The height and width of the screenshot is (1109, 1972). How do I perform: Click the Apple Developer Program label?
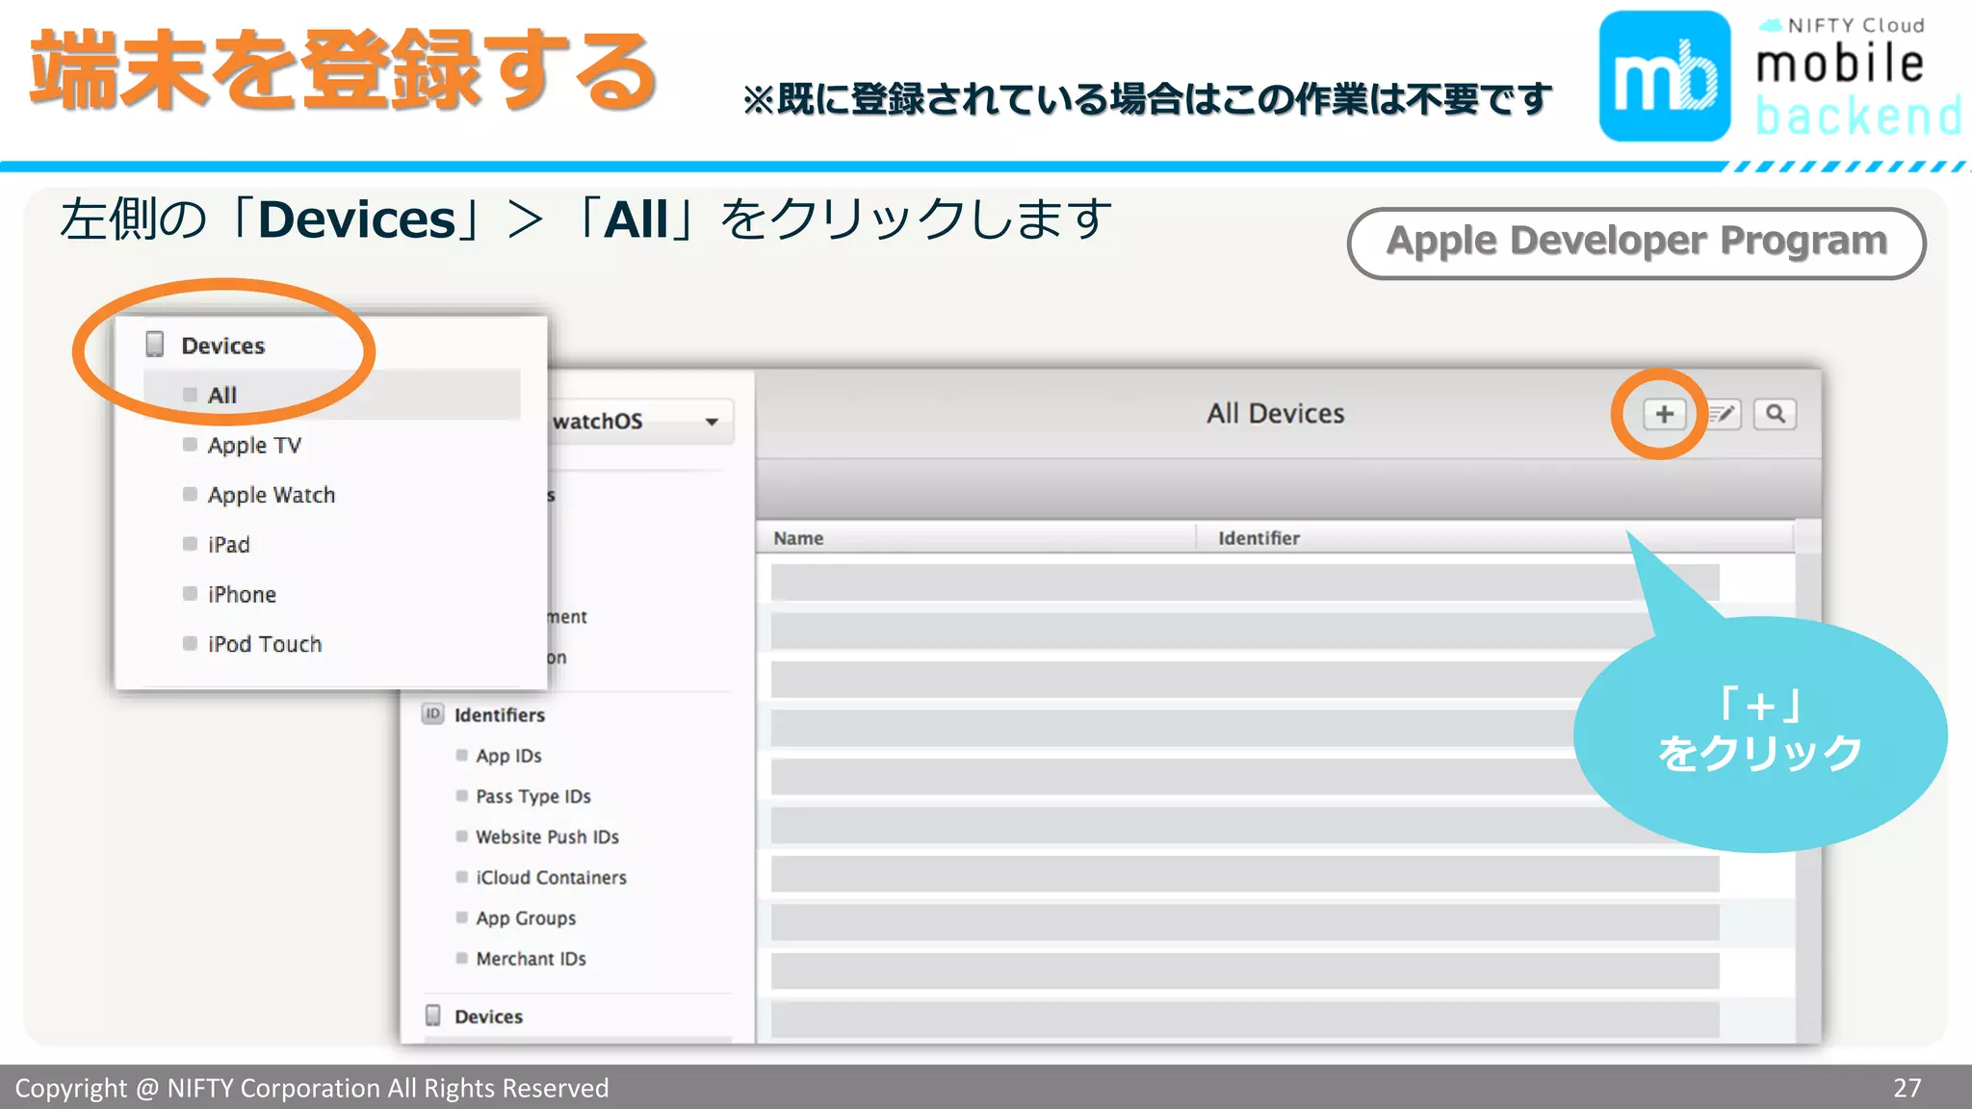point(1637,243)
